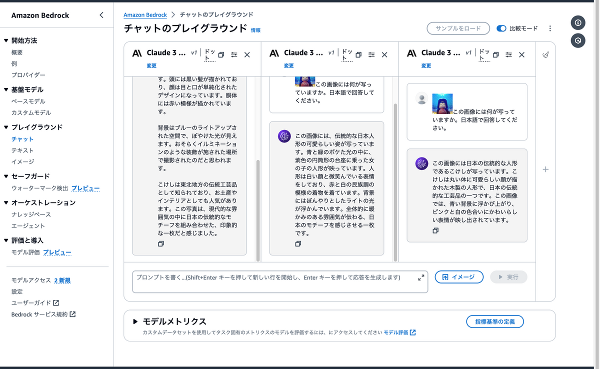Open second panel's configuration sliders icon
600x369 pixels.
371,55
